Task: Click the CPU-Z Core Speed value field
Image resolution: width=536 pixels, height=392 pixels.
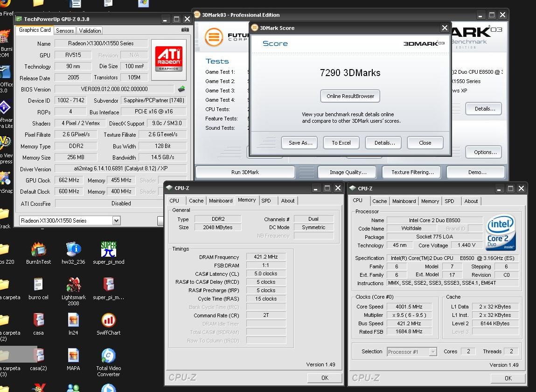Action: tap(409, 307)
